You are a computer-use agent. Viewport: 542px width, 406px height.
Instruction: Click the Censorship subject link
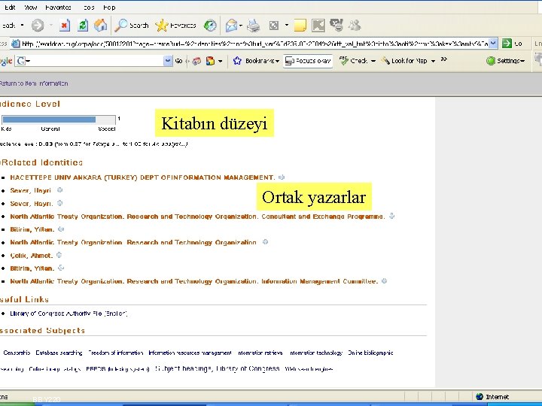point(17,353)
